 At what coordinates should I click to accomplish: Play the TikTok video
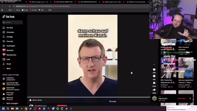pos(30,100)
